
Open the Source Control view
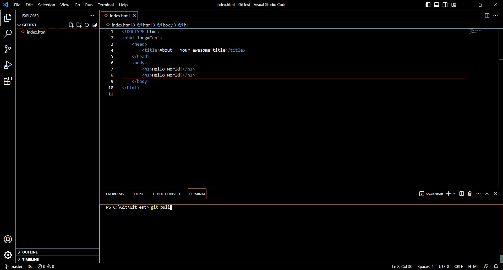(8, 49)
